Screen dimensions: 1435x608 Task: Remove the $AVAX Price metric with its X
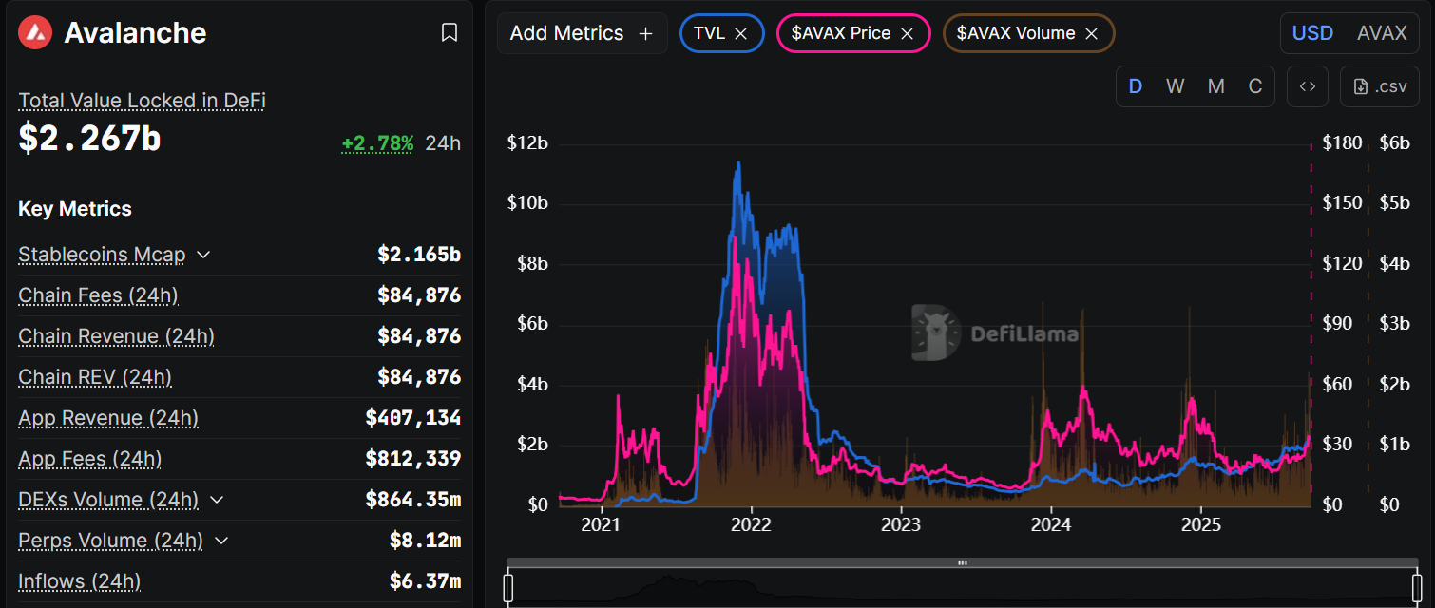907,33
